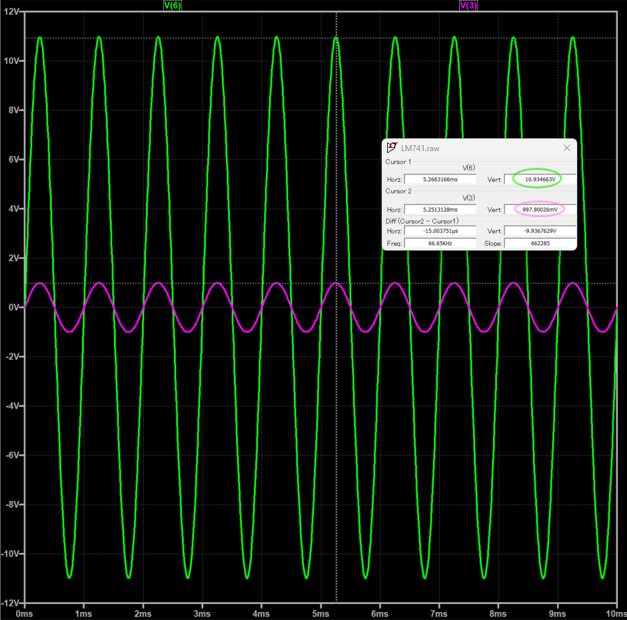The width and height of the screenshot is (627, 620).
Task: Click the 0V y-axis label
Action: pyautogui.click(x=13, y=308)
